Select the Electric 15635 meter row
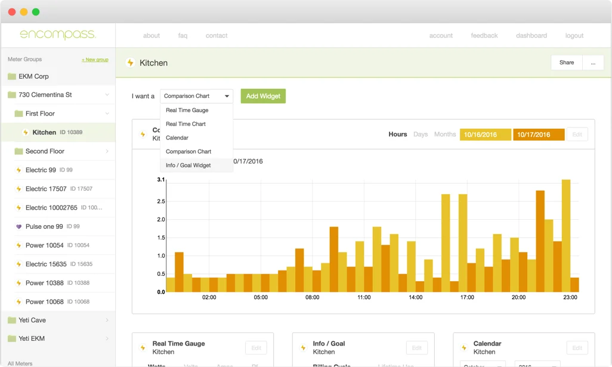612x367 pixels. click(65, 264)
